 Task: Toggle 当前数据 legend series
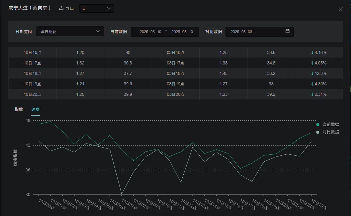pos(330,124)
